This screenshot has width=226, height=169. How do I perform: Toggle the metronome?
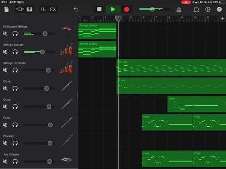(x=178, y=9)
